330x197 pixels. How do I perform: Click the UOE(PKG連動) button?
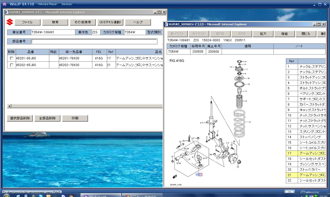click(110, 22)
